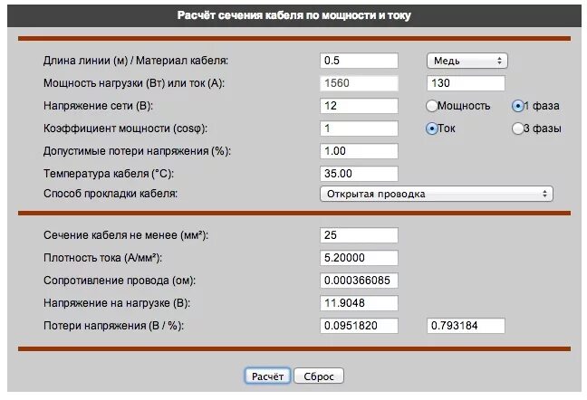Choose the 3 фазы option
Image resolution: width=587 pixels, height=400 pixels.
pyautogui.click(x=517, y=129)
